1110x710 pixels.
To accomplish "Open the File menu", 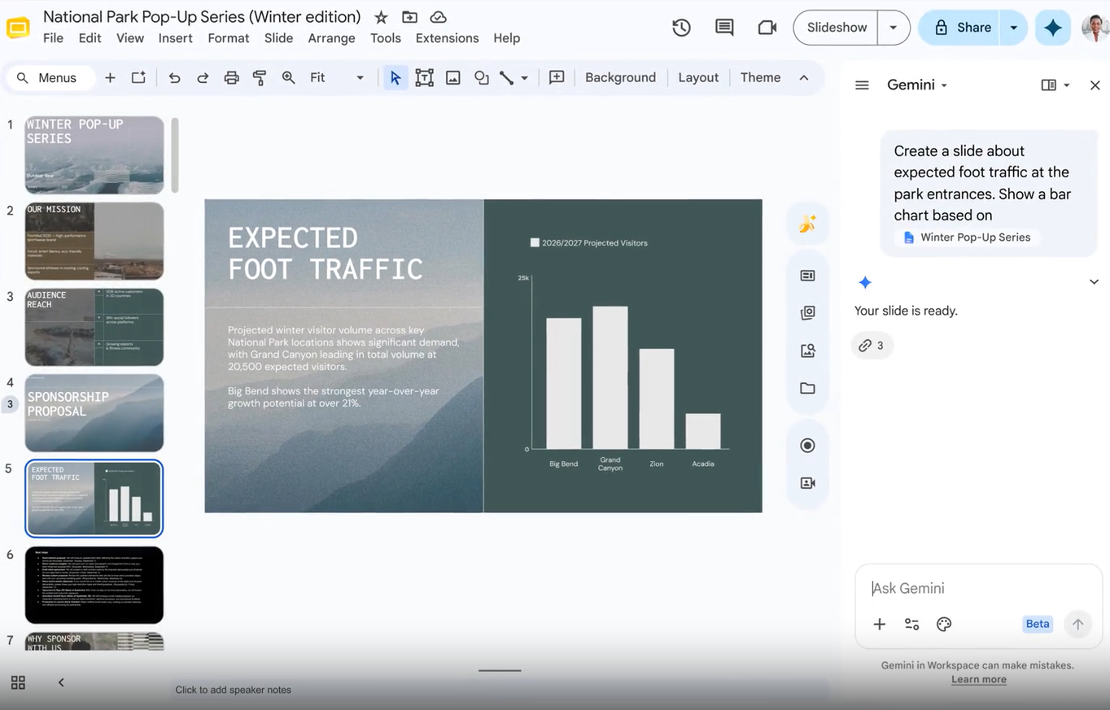I will coord(53,38).
